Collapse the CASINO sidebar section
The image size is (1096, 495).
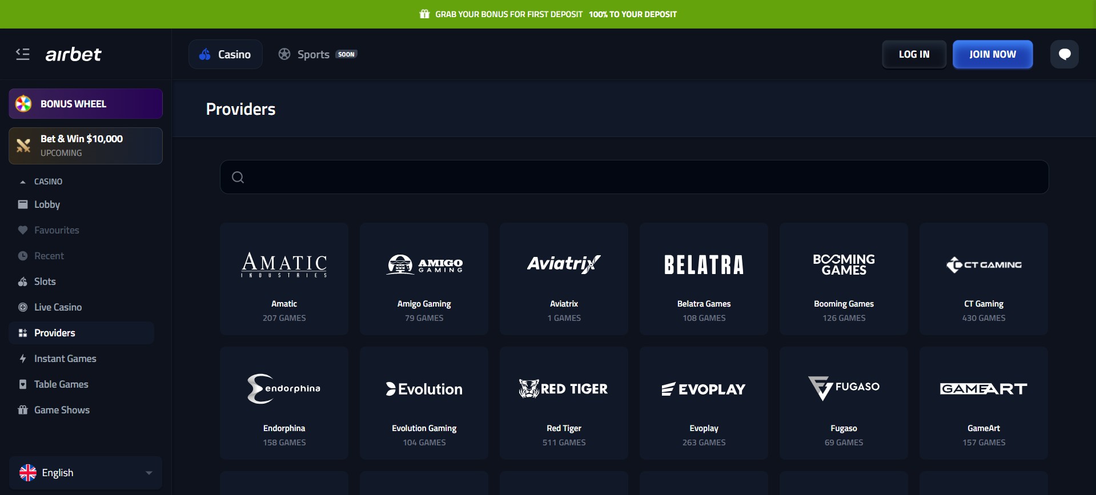pos(41,182)
